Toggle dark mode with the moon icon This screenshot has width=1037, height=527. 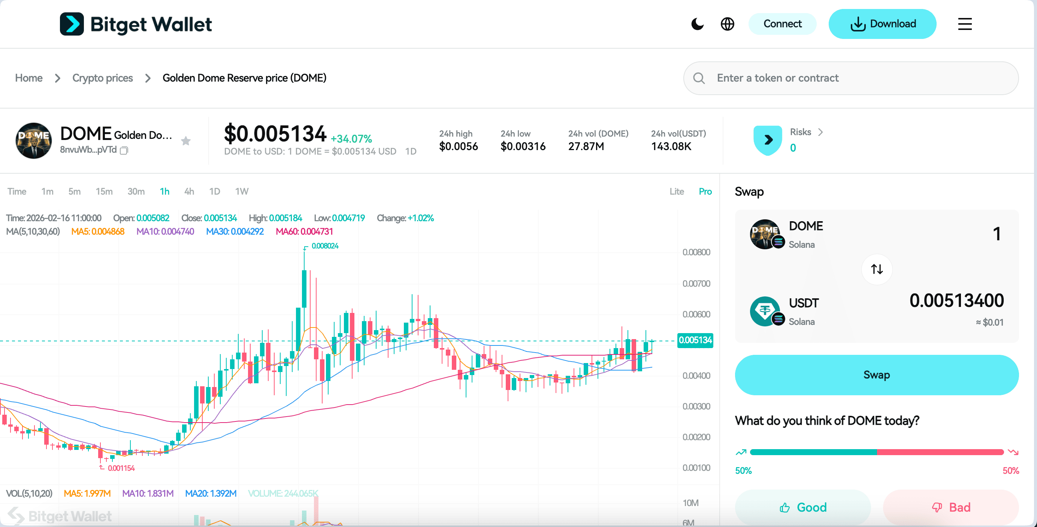click(x=697, y=24)
